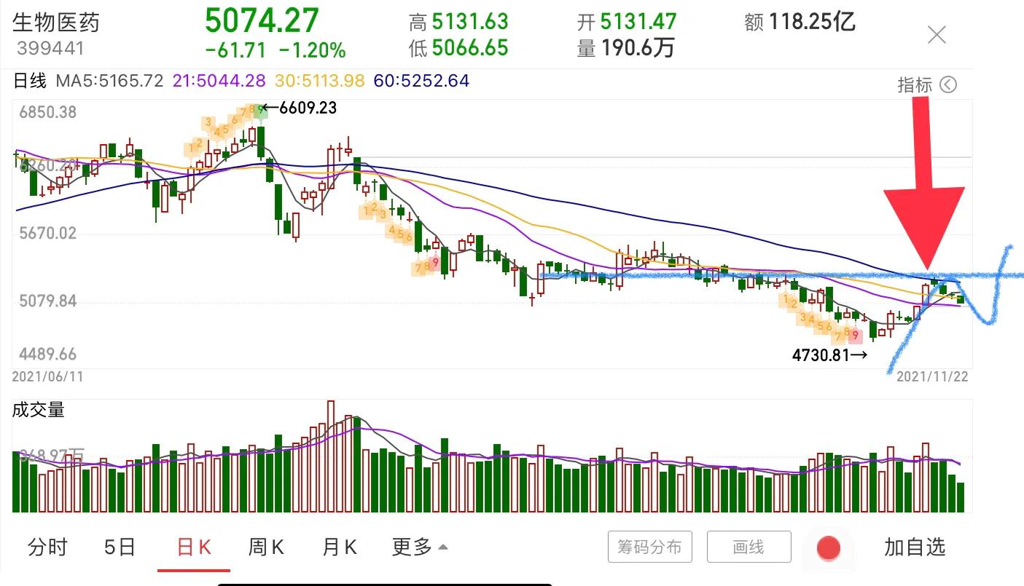Tap the red circle icon beside 加自选
This screenshot has height=586, width=1024.
coord(829,547)
